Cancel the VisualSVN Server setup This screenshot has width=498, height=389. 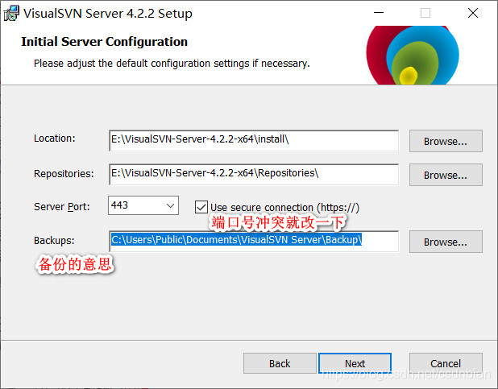446,363
